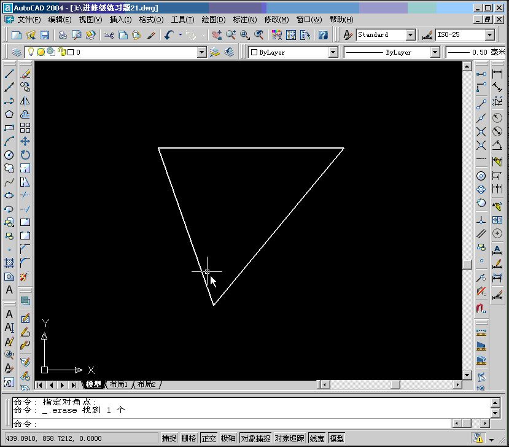Toggle the layer light bulb on/off icon

point(31,52)
